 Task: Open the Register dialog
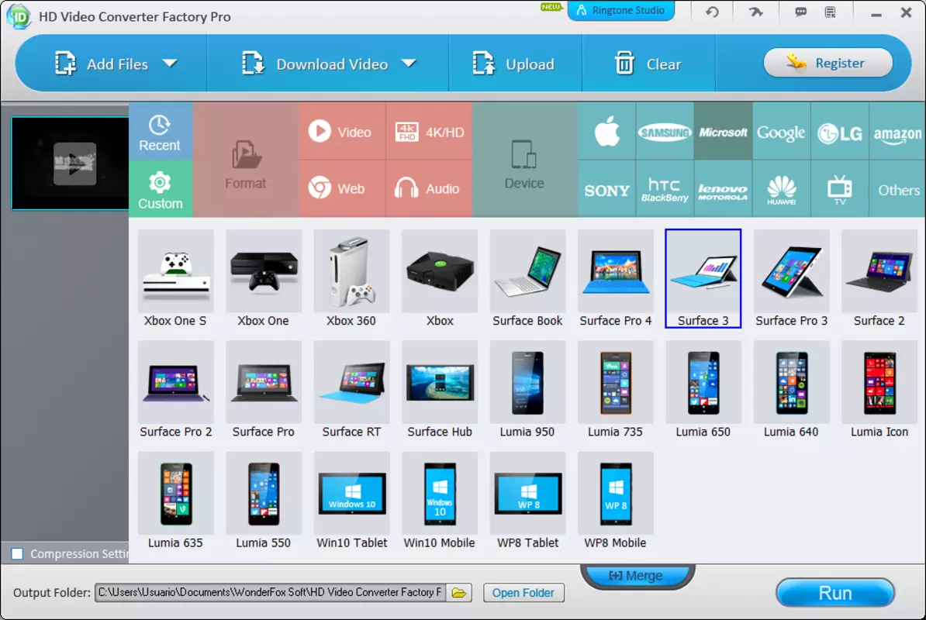(x=828, y=63)
